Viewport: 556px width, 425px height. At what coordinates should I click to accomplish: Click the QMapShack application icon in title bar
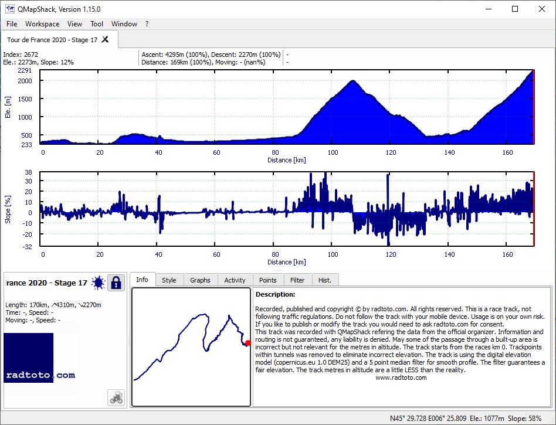coord(9,9)
